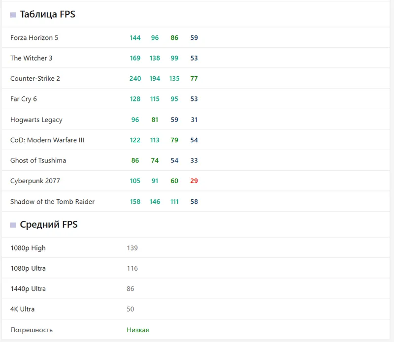Select The Witcher 3 game name
The height and width of the screenshot is (342, 394).
click(x=32, y=58)
